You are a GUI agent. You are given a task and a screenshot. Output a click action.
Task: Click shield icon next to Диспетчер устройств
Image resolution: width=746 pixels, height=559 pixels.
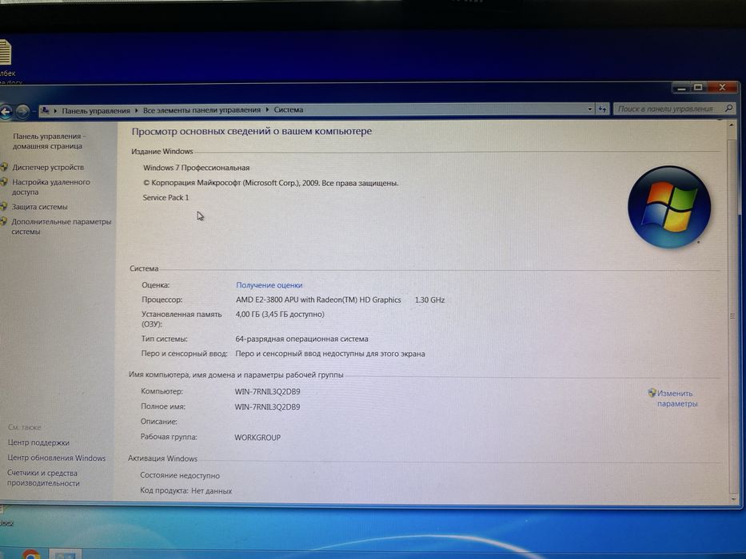4,167
